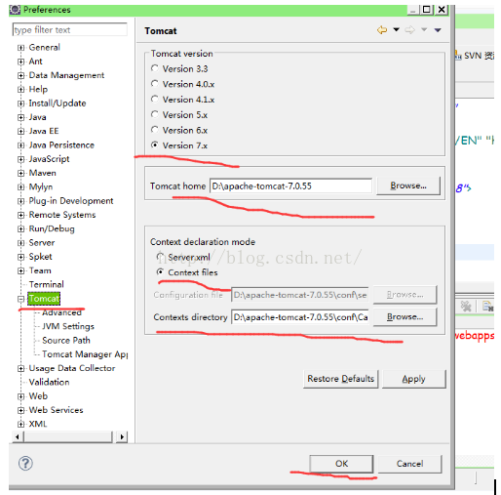The width and height of the screenshot is (501, 495).
Task: Choose Context files declaration mode
Action: [160, 271]
